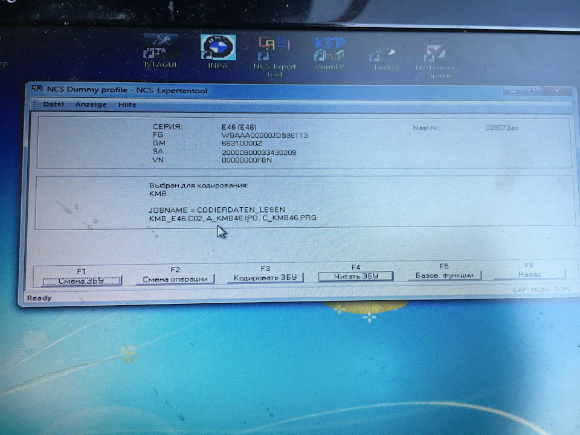The height and width of the screenshot is (435, 580).
Task: Open the NCS Expert tool desktop icon
Action: coord(274,56)
